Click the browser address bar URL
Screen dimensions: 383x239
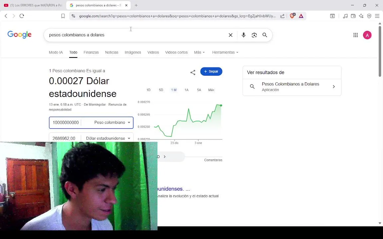tap(177, 16)
